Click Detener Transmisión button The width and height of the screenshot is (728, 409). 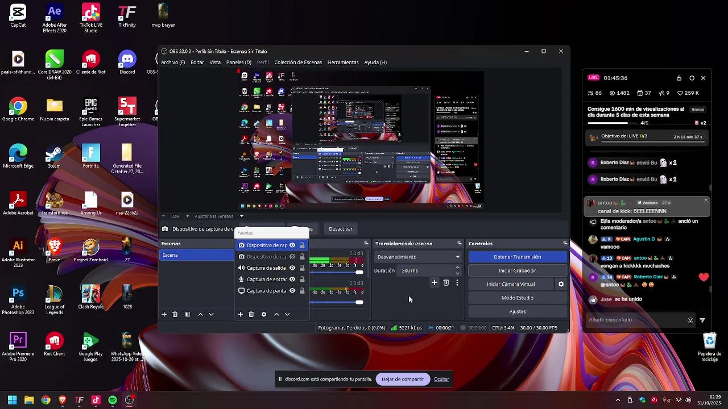[x=518, y=257]
